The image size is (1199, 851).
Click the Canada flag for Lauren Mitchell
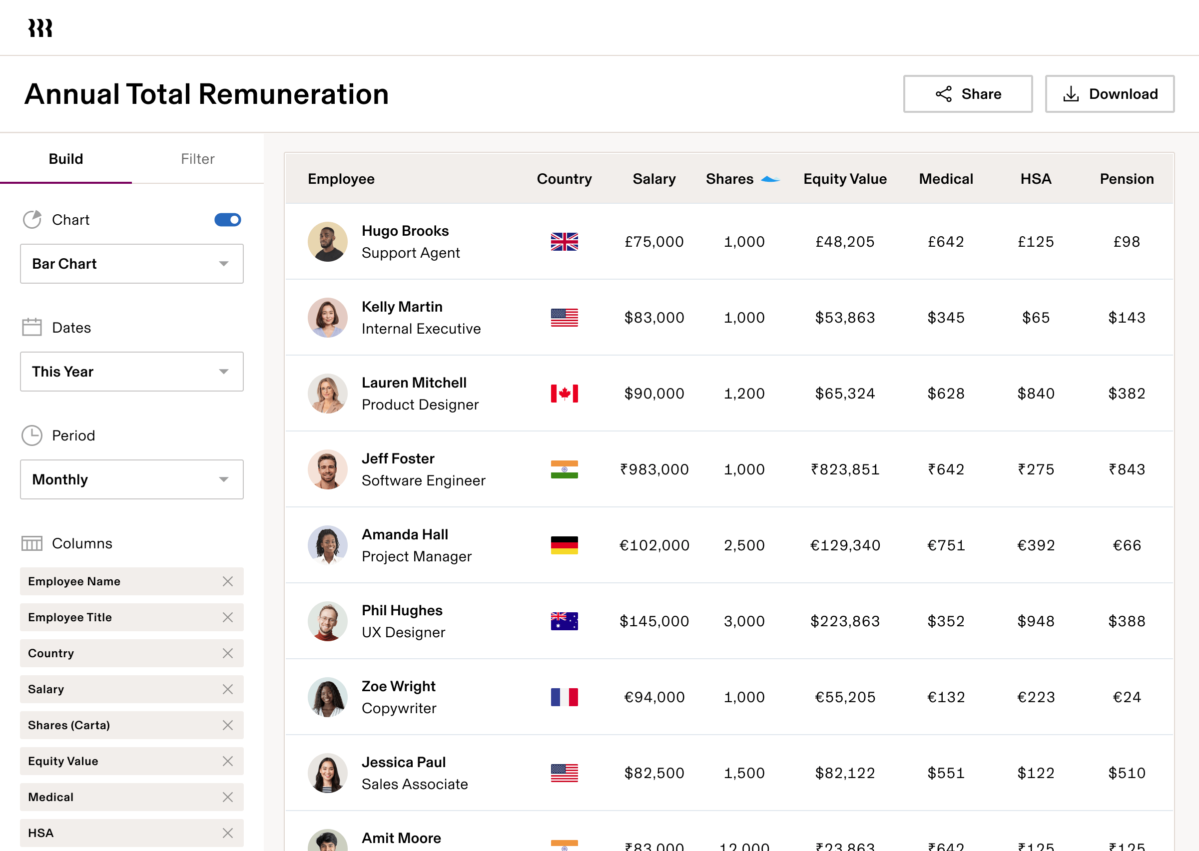[564, 394]
